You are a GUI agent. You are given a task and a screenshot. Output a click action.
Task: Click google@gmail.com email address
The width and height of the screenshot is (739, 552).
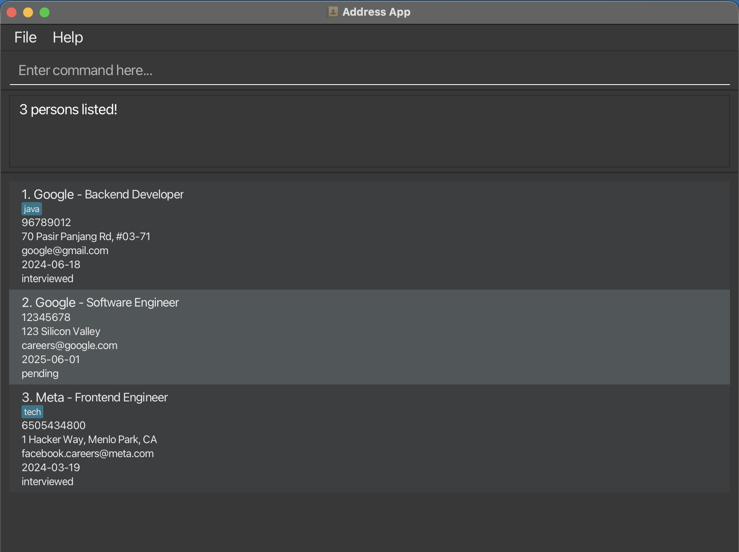(65, 251)
